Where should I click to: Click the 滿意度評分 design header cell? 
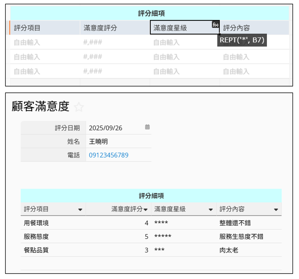[x=115, y=28]
